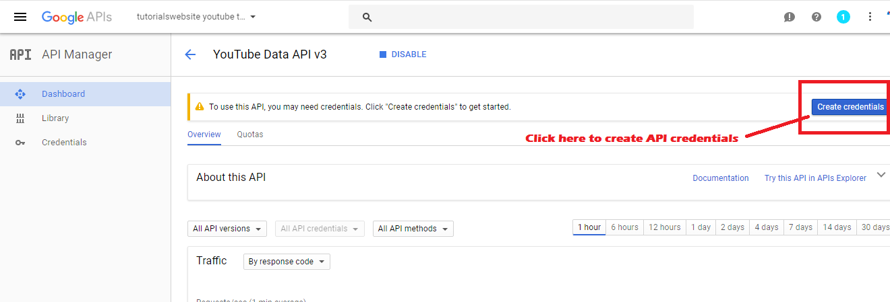The width and height of the screenshot is (890, 302).
Task: Select the 7 days time range
Action: point(800,227)
